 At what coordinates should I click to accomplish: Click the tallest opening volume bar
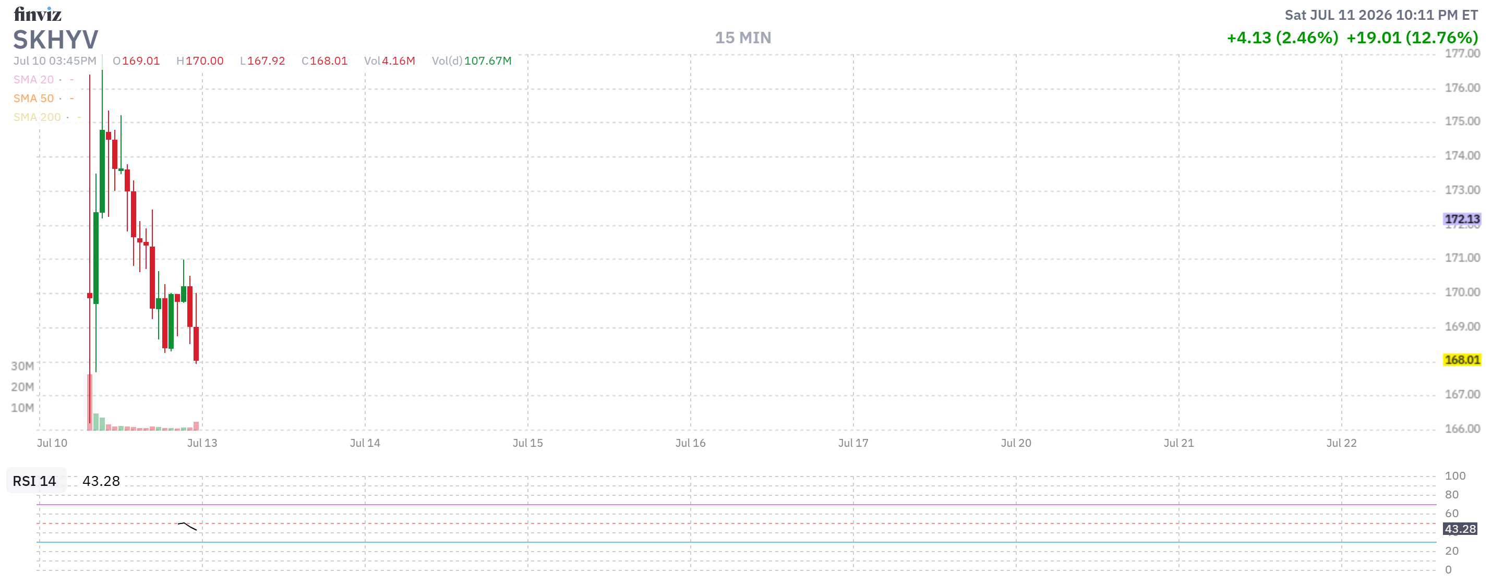point(90,402)
